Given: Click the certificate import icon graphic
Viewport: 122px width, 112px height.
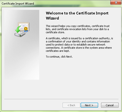Looking at the screenshot, I should point(22,29).
